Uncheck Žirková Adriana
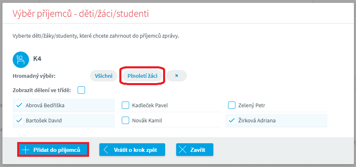This screenshot has height=167, width=356. [232, 120]
